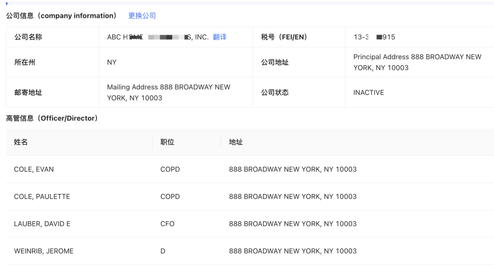Viewport: 494px width, 266px height.
Task: Click the 公司名称 label cell
Action: pos(53,37)
